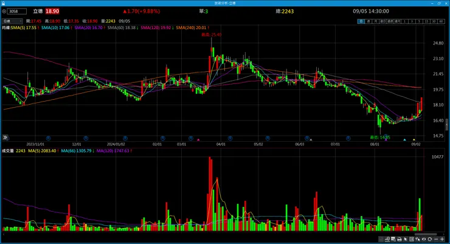The height and width of the screenshot is (244, 450).
Task: Click the SMA(120) 19.92 indicator label
Action: click(156, 28)
